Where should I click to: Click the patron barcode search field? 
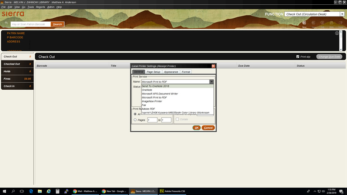(31, 24)
